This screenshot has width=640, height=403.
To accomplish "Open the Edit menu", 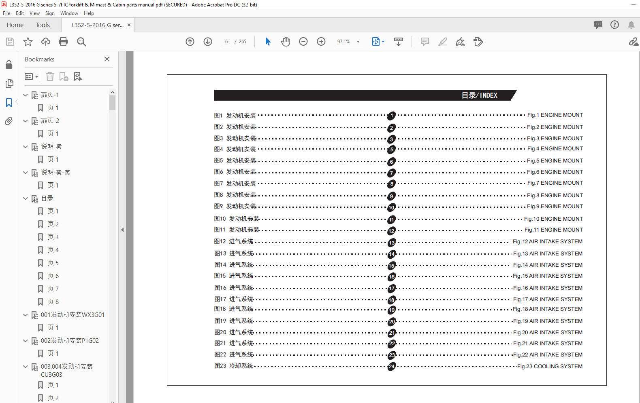I will pos(20,13).
